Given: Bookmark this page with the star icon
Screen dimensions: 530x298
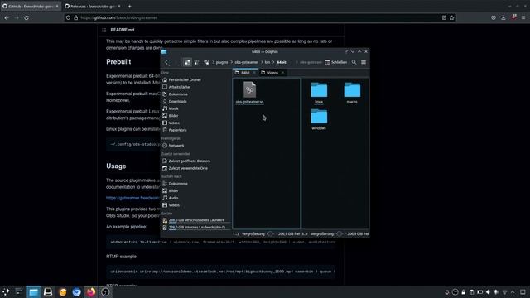Looking at the screenshot, I should coord(452,17).
